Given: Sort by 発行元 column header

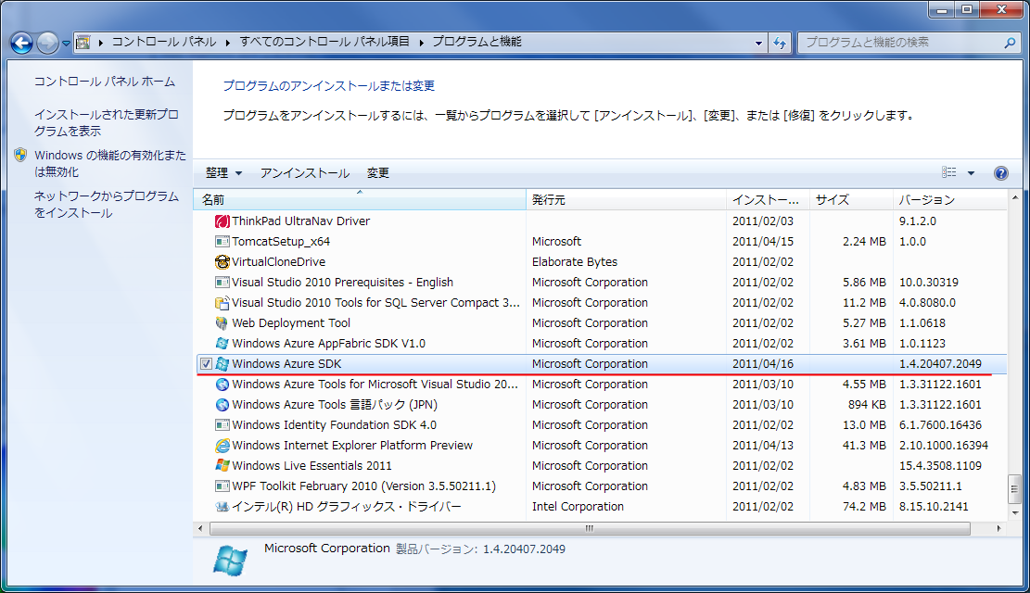Looking at the screenshot, I should 626,199.
